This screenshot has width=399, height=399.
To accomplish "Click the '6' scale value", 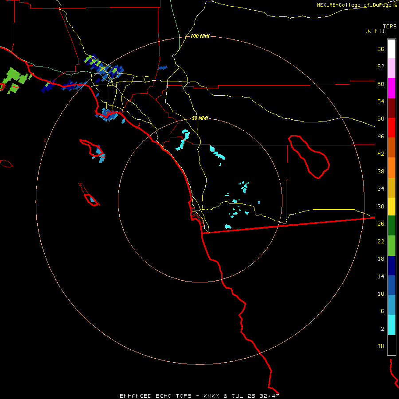I will coord(383,311).
